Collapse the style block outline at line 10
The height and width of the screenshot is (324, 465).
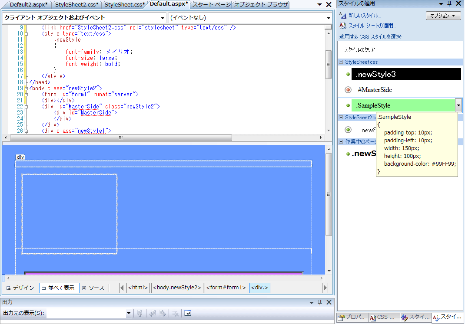coord(26,34)
